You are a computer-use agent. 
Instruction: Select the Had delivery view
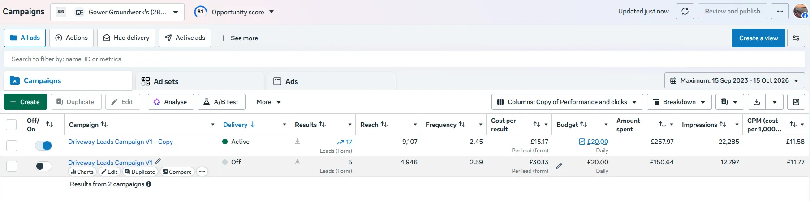pyautogui.click(x=126, y=38)
